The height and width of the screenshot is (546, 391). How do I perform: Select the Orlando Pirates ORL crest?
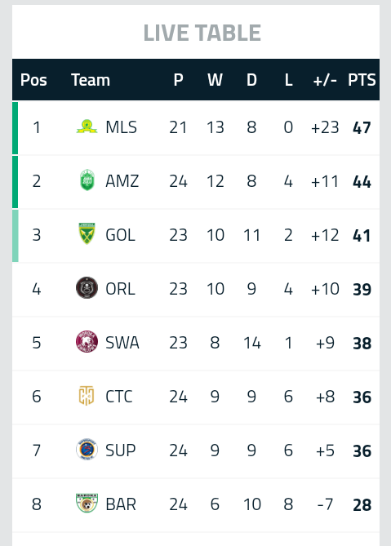[x=87, y=287]
